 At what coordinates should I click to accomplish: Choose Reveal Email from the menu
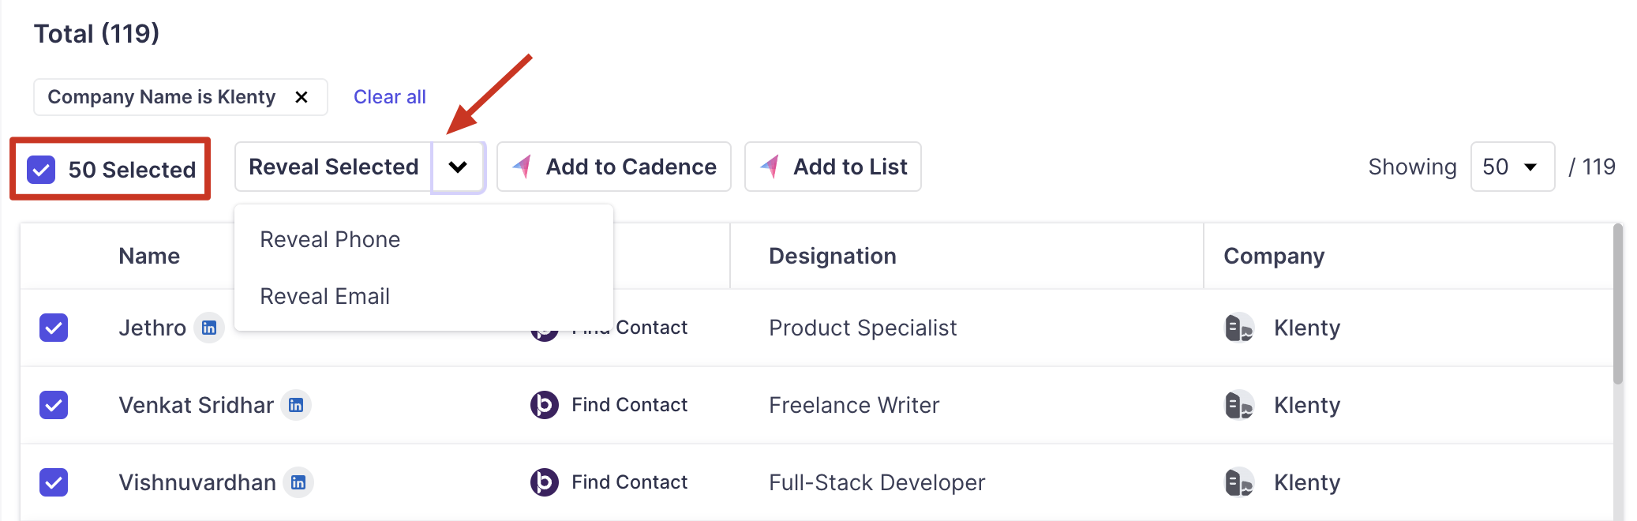click(x=324, y=296)
